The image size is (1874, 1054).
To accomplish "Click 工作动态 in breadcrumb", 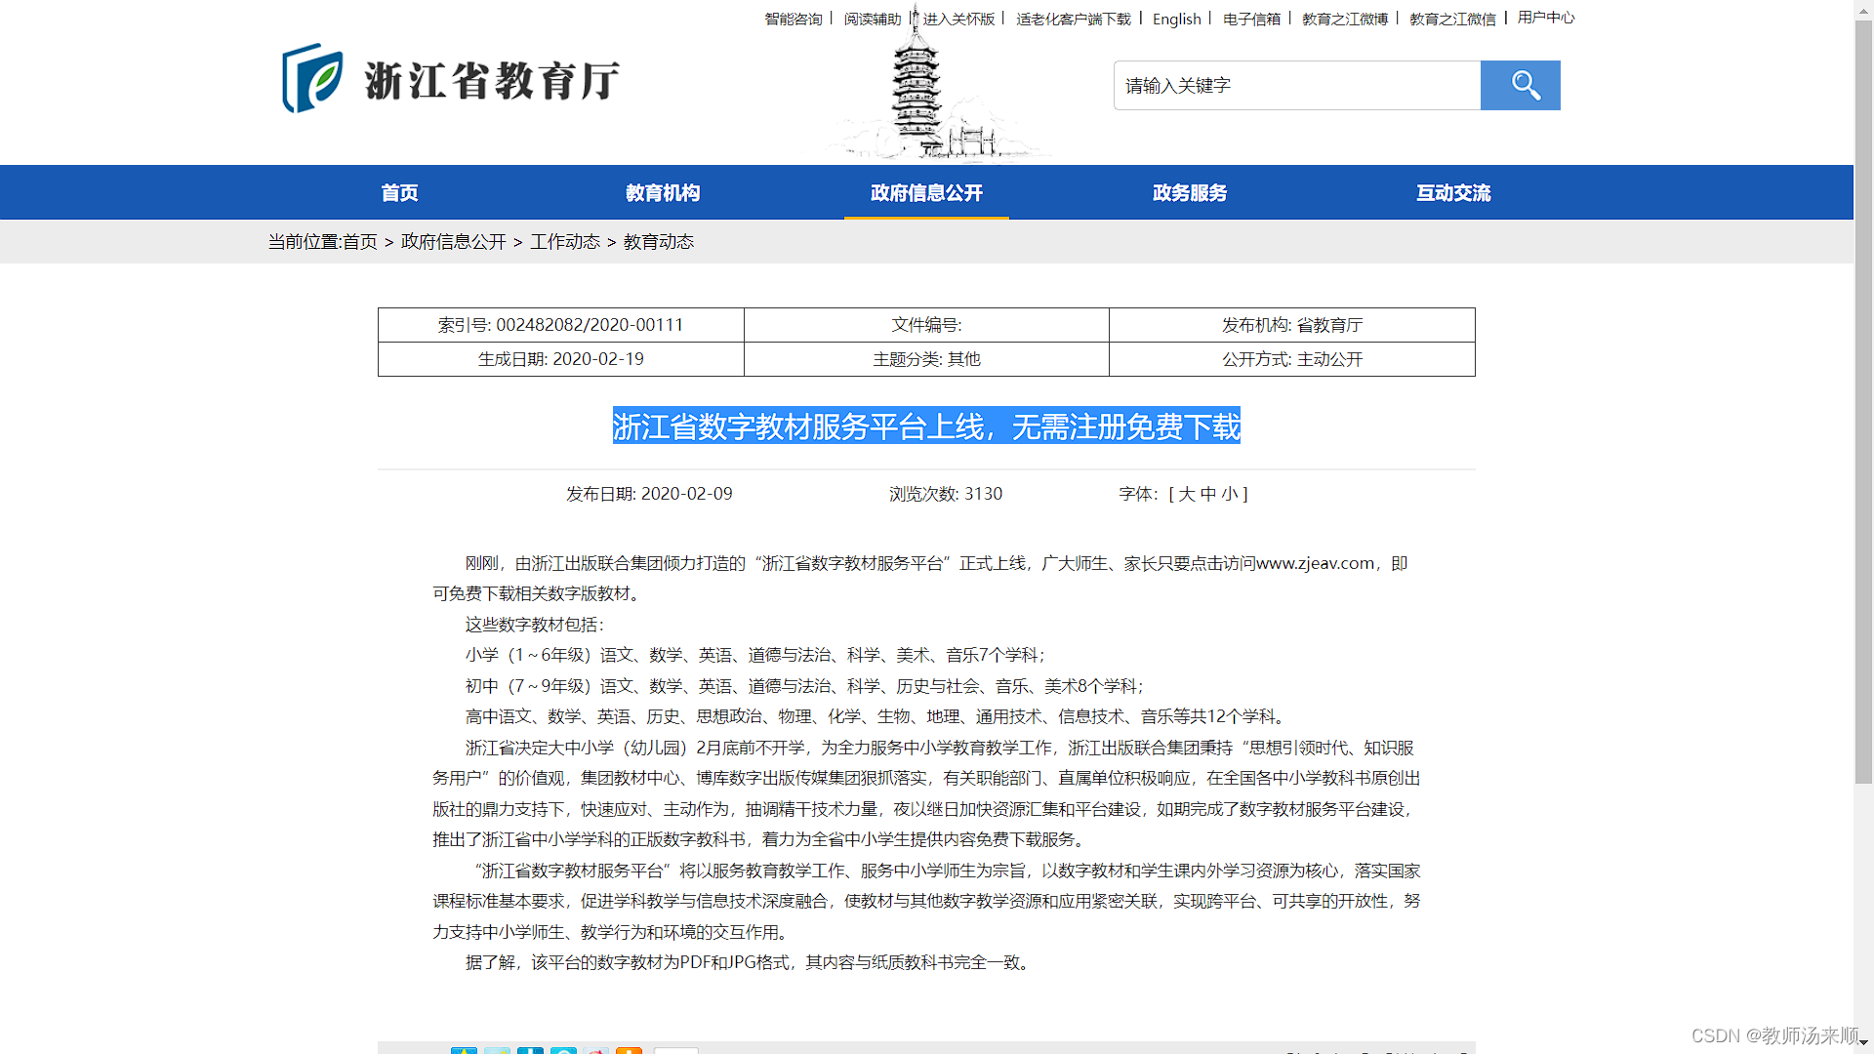I will 564,241.
